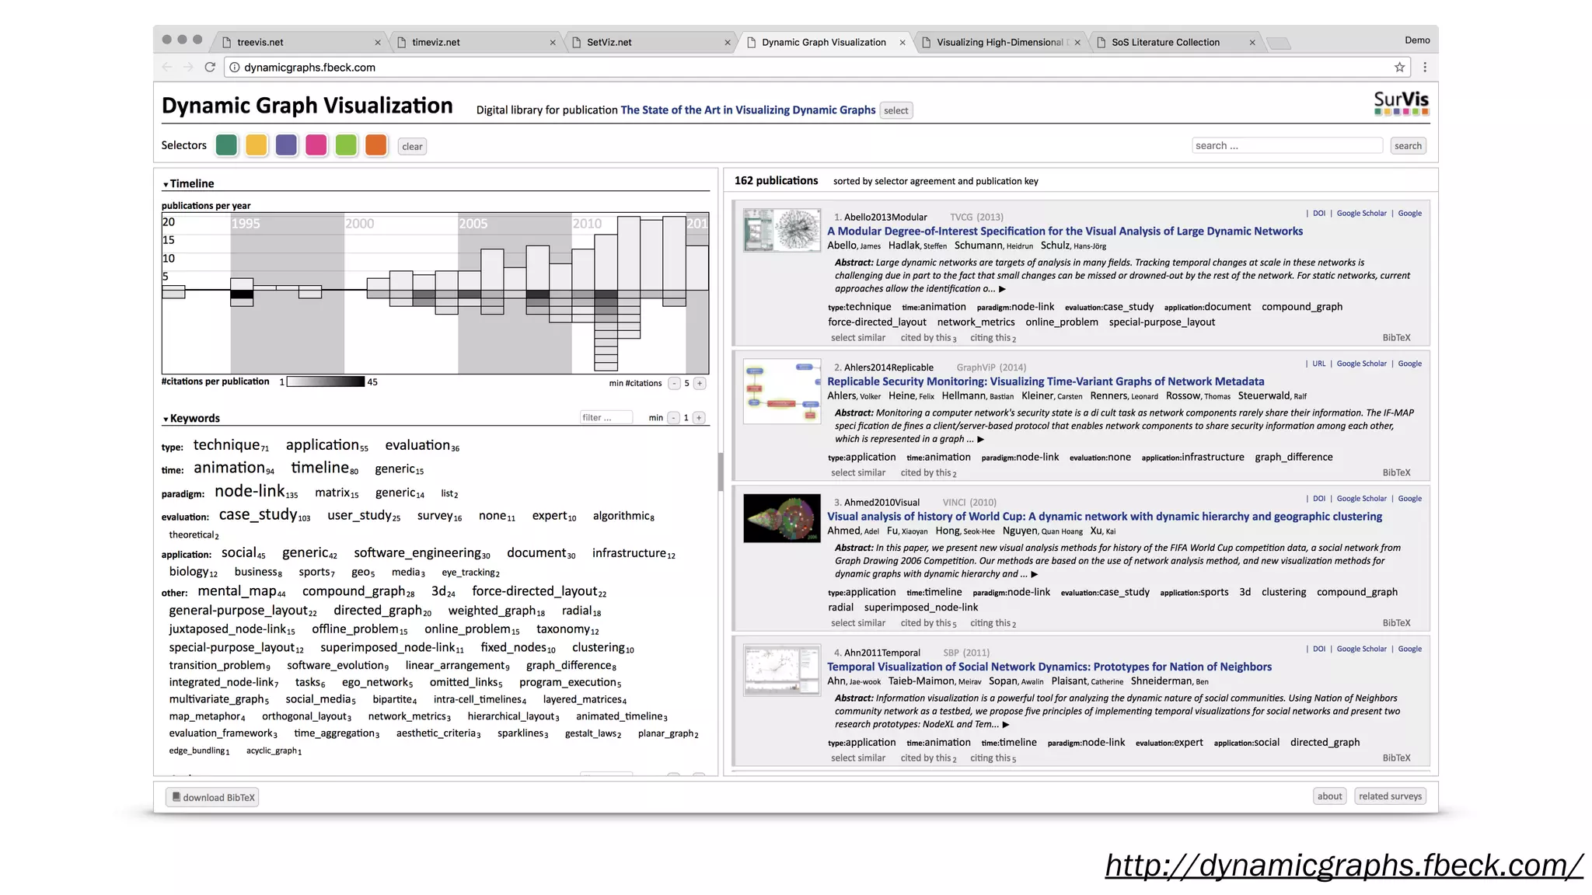The width and height of the screenshot is (1592, 895).
Task: Click the download BibTeX book icon
Action: (x=176, y=797)
